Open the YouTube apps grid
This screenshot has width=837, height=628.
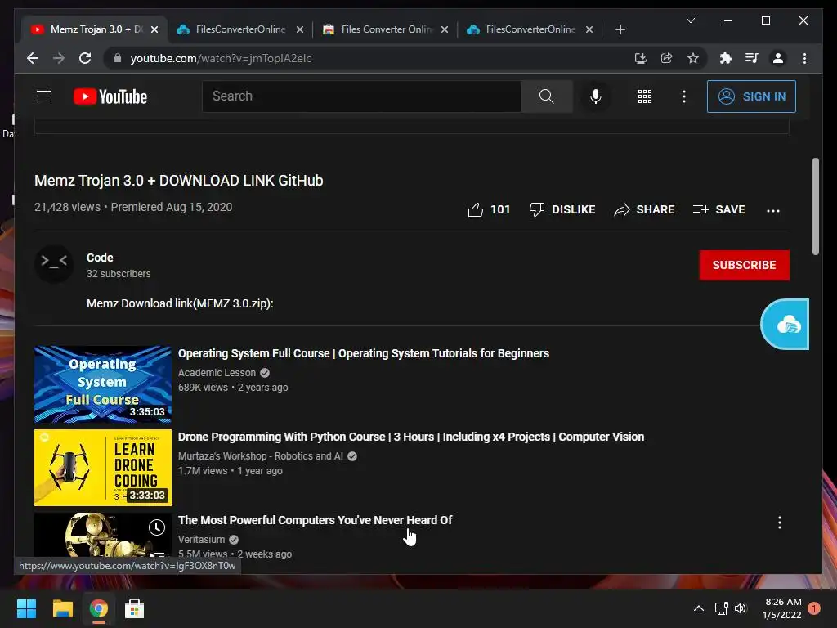pyautogui.click(x=644, y=96)
